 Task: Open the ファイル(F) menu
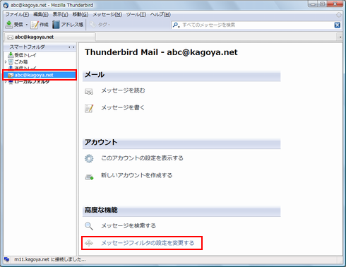point(17,15)
